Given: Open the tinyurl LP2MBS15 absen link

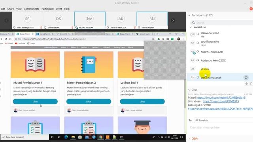Looking at the screenshot, I should (221, 101).
